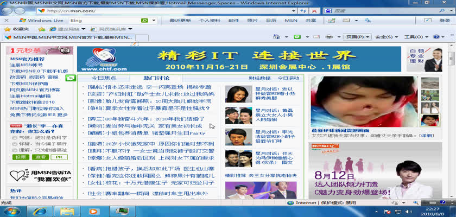Close the Windows Live toolbar with X

[x=7, y=21]
